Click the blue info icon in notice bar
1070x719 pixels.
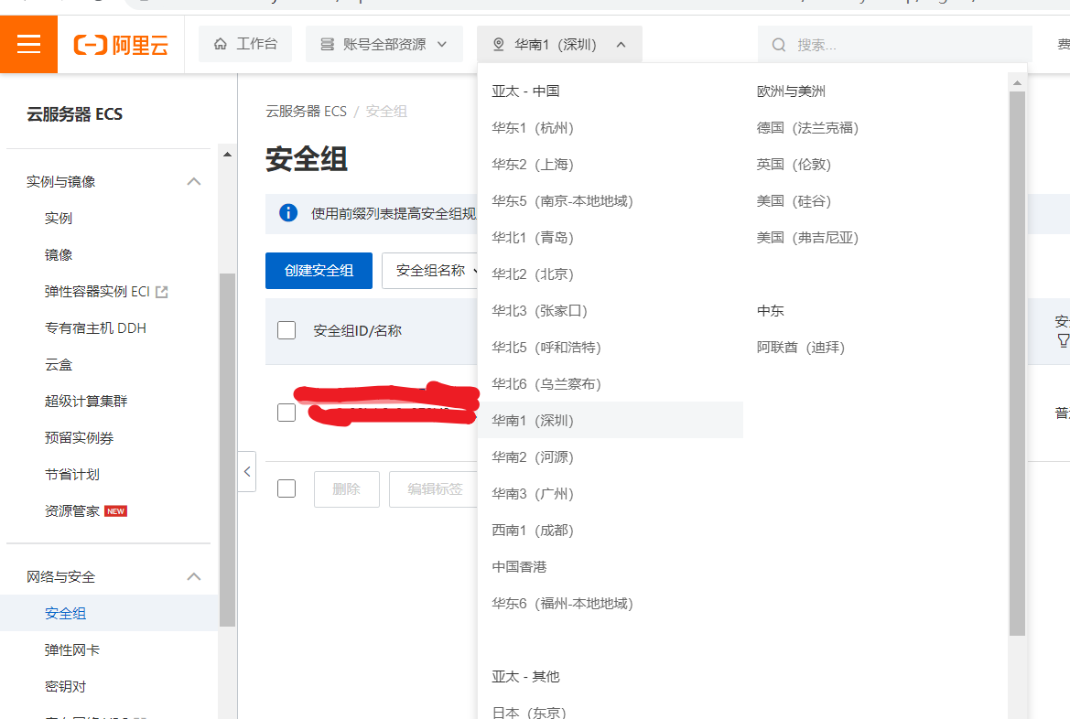click(288, 213)
